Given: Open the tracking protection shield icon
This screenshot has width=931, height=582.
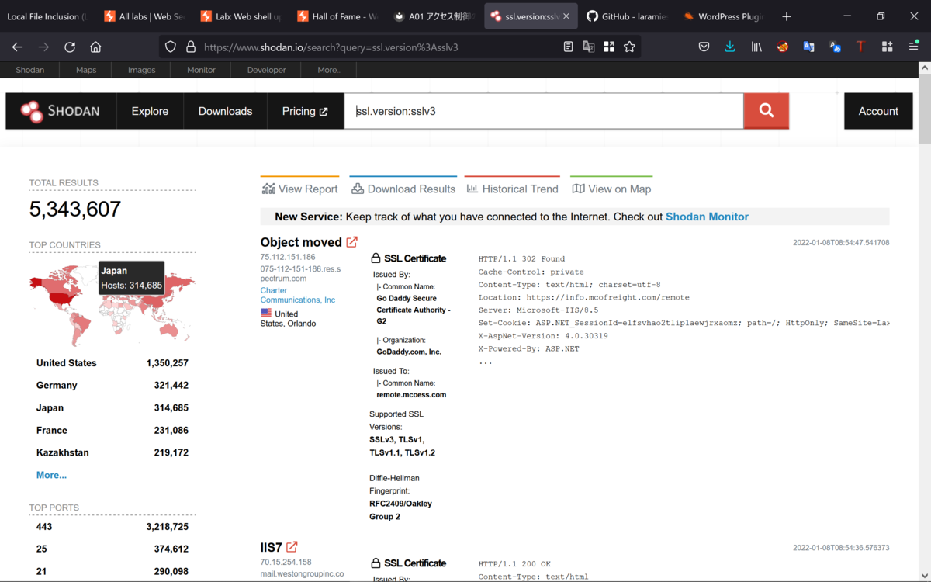Looking at the screenshot, I should point(171,47).
